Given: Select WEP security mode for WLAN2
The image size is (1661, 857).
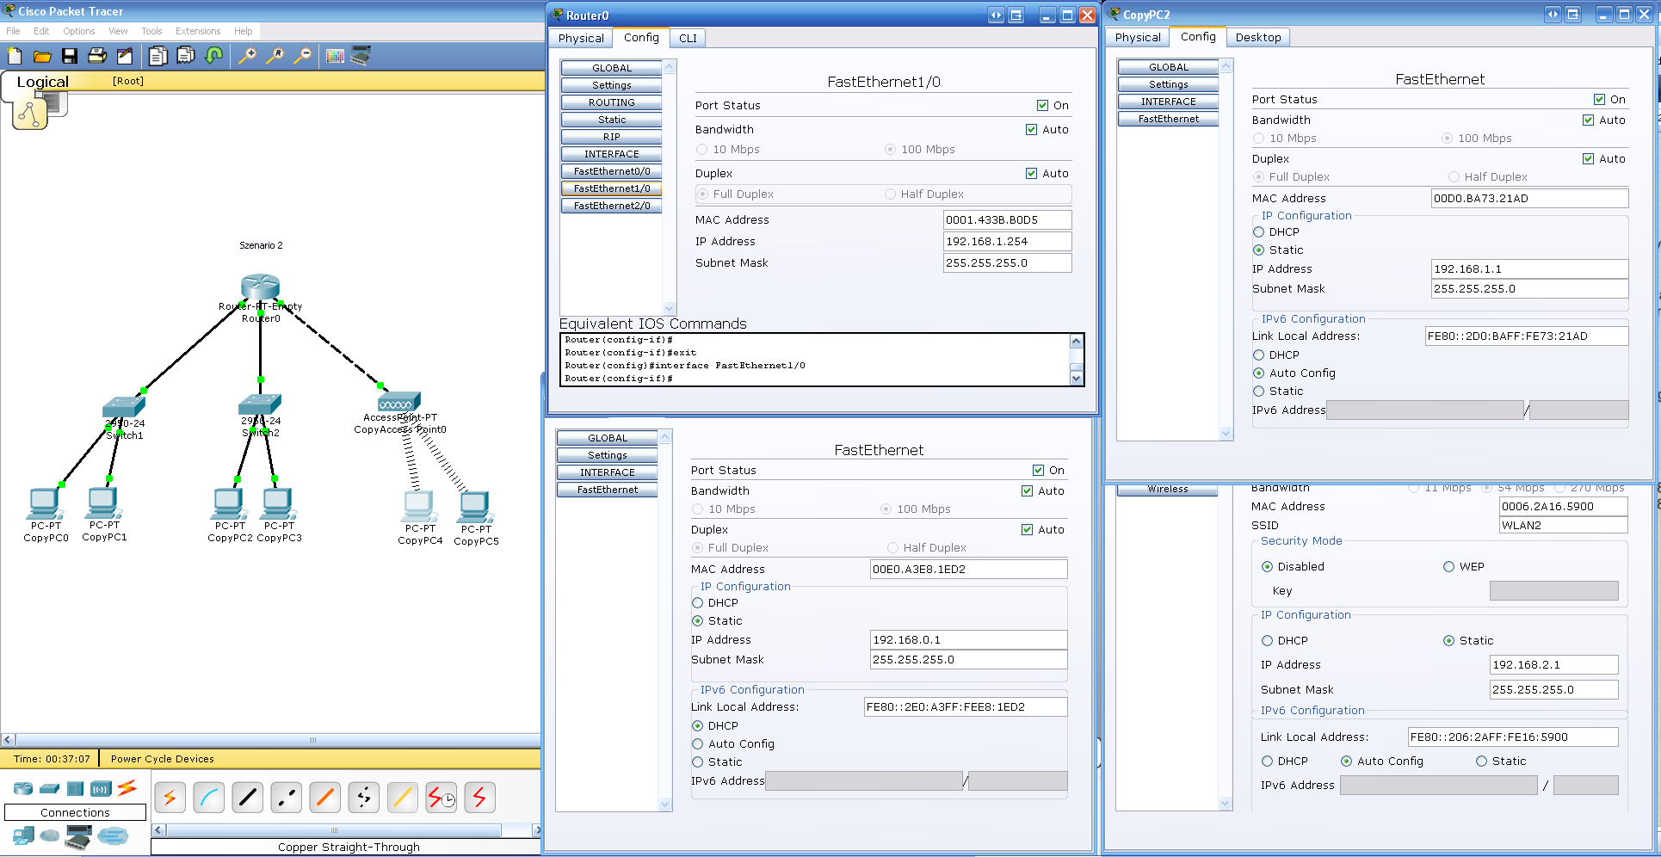Looking at the screenshot, I should [1448, 567].
